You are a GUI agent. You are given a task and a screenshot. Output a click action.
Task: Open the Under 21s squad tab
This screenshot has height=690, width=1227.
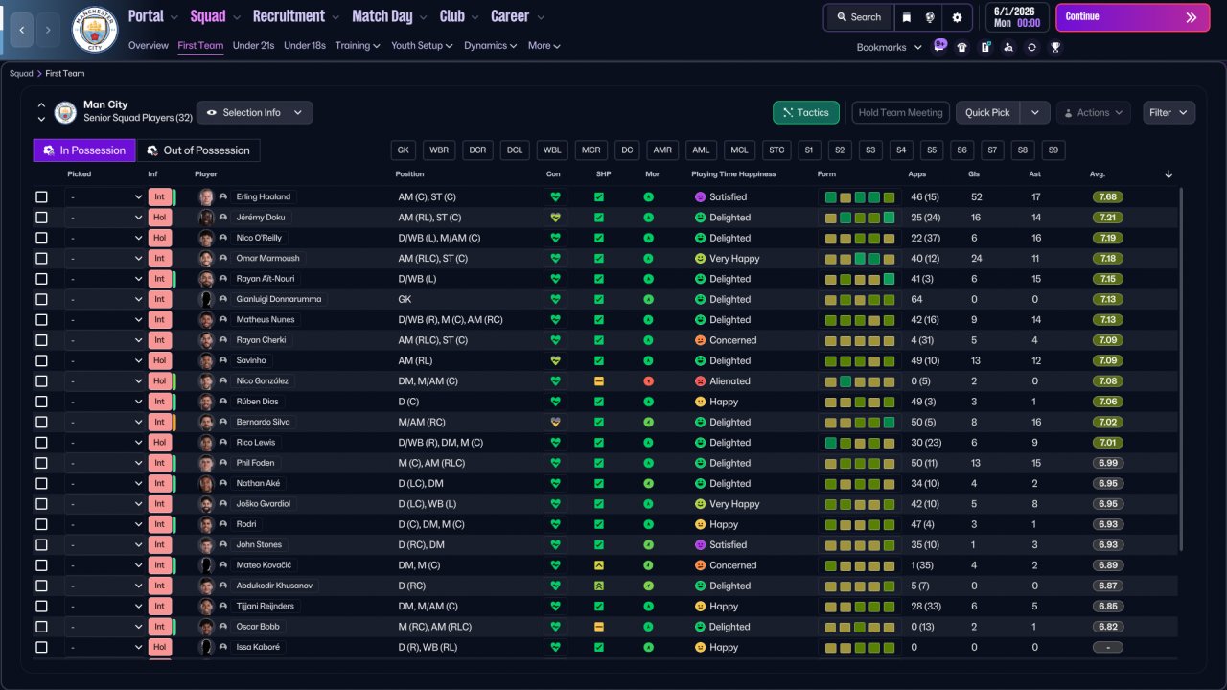point(253,45)
